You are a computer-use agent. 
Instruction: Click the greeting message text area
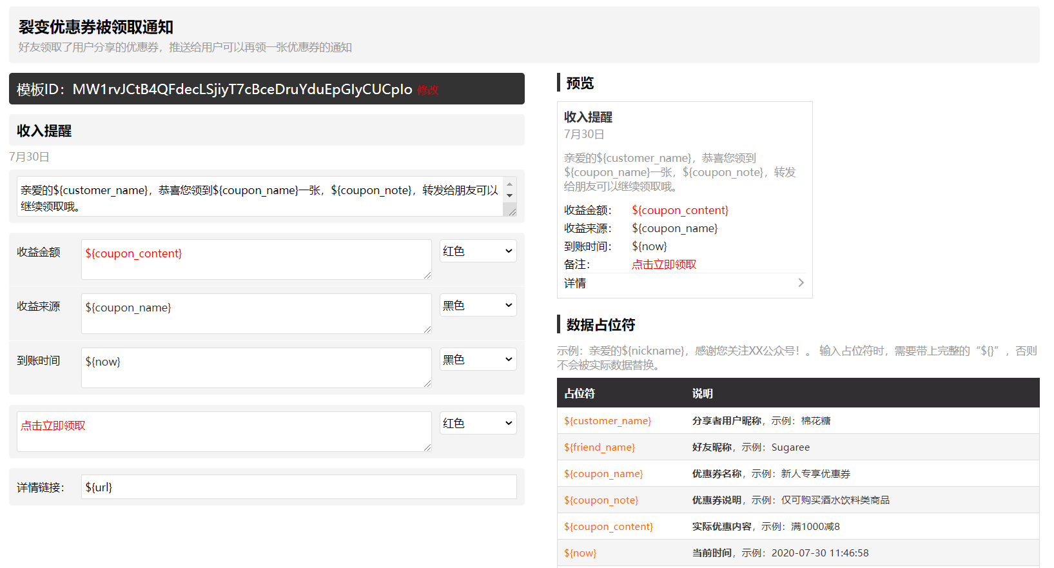[260, 197]
